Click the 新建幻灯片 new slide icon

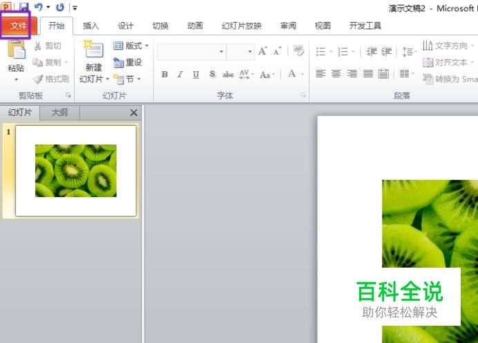point(93,50)
